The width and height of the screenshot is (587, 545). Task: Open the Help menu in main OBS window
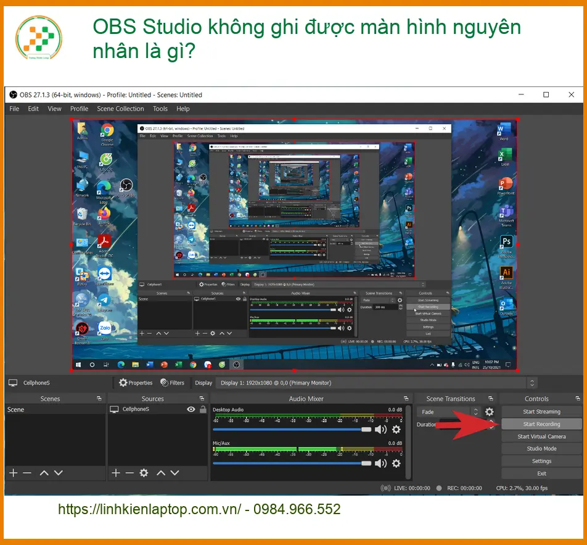pos(183,109)
